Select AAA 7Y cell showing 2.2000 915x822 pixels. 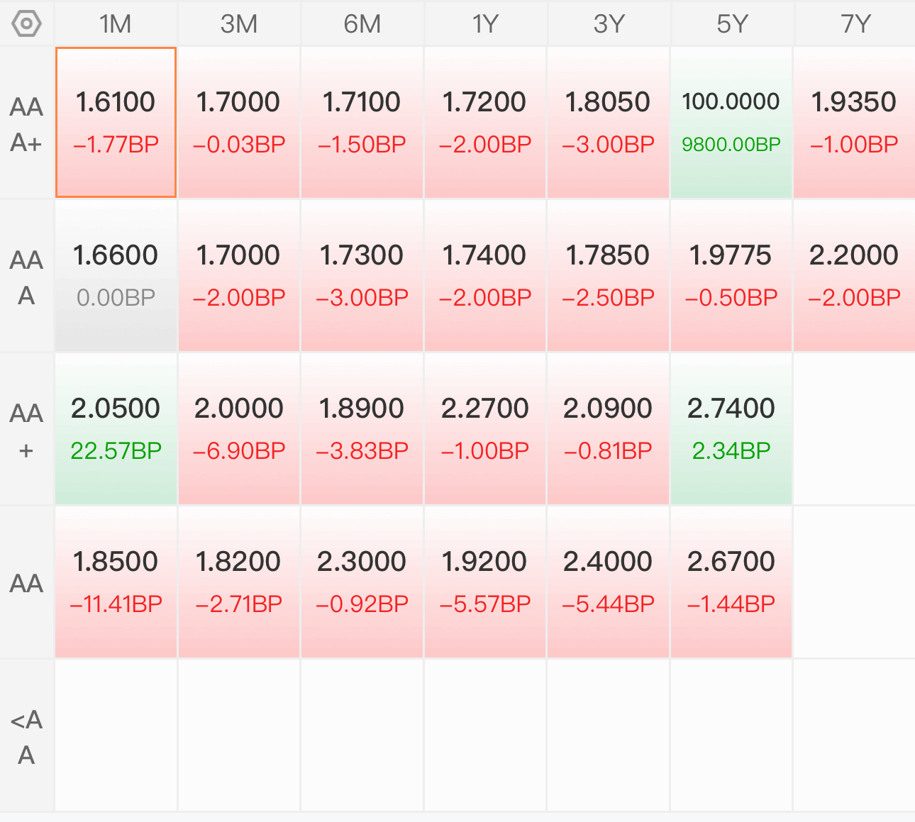855,276
